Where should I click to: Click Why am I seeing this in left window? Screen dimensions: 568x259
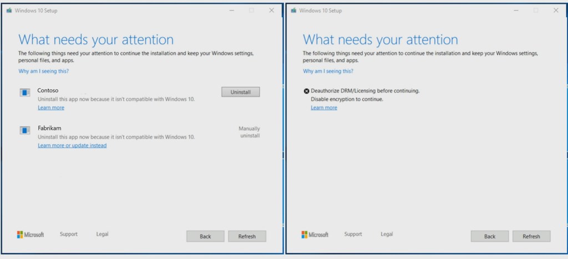click(x=43, y=71)
